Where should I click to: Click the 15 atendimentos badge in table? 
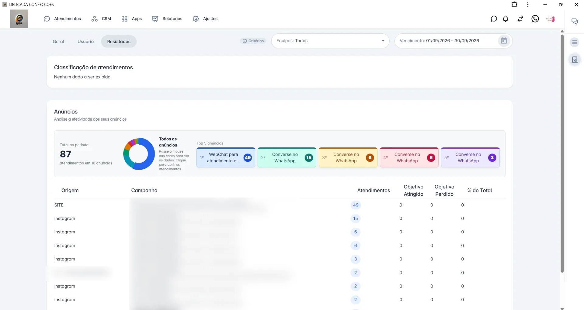[x=356, y=219]
